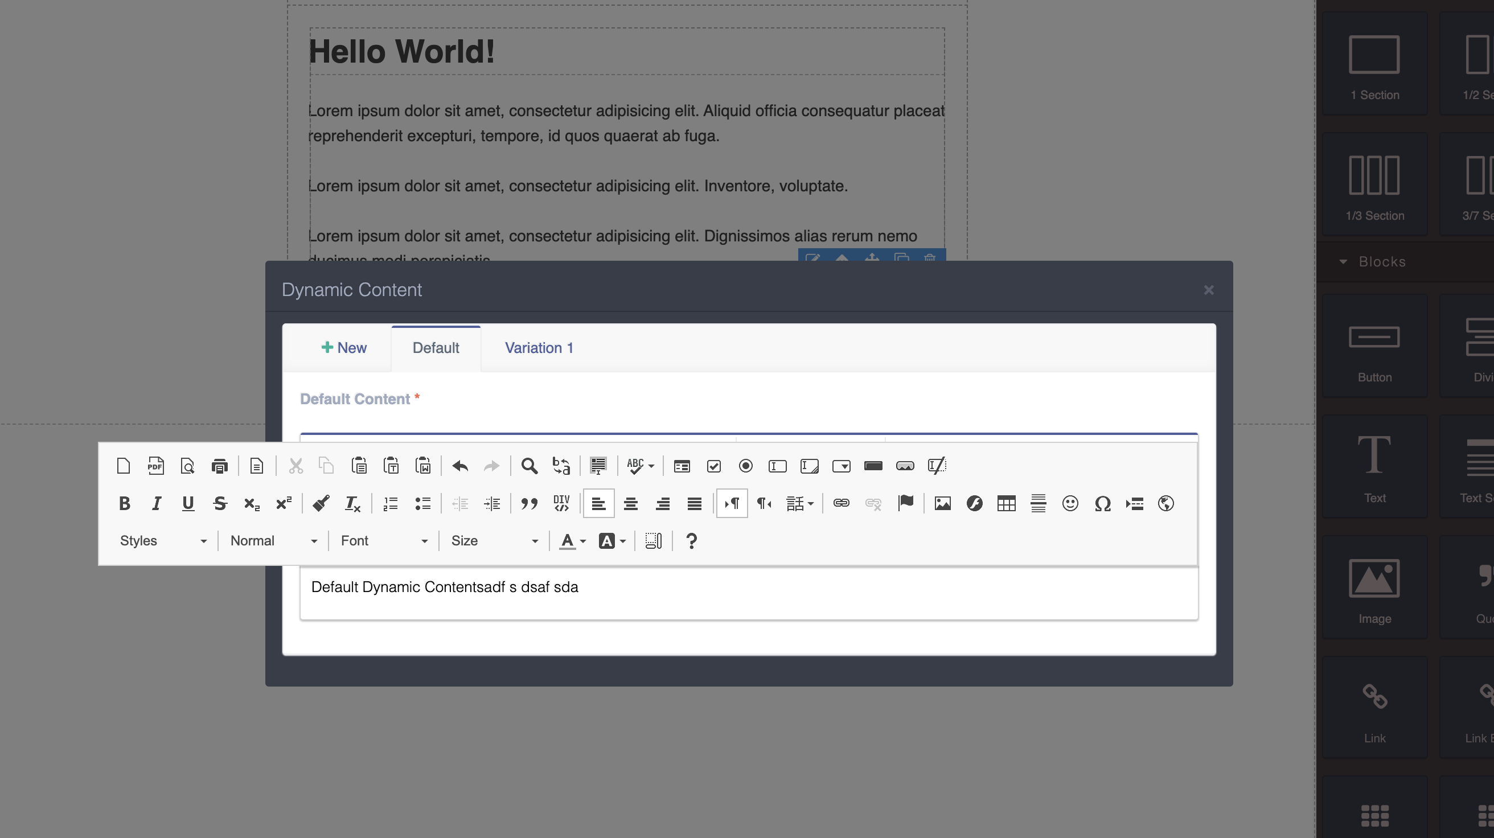Image resolution: width=1494 pixels, height=838 pixels.
Task: Insert a checkbox form field
Action: tap(714, 466)
